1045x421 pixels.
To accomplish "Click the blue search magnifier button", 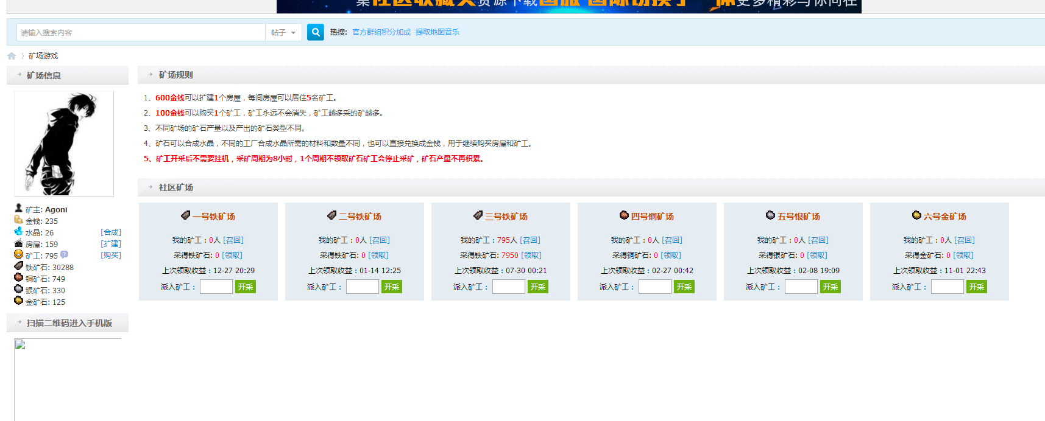I will (x=315, y=32).
